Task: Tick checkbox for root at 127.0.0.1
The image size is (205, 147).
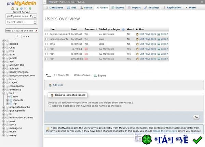Action: pos(46,49)
